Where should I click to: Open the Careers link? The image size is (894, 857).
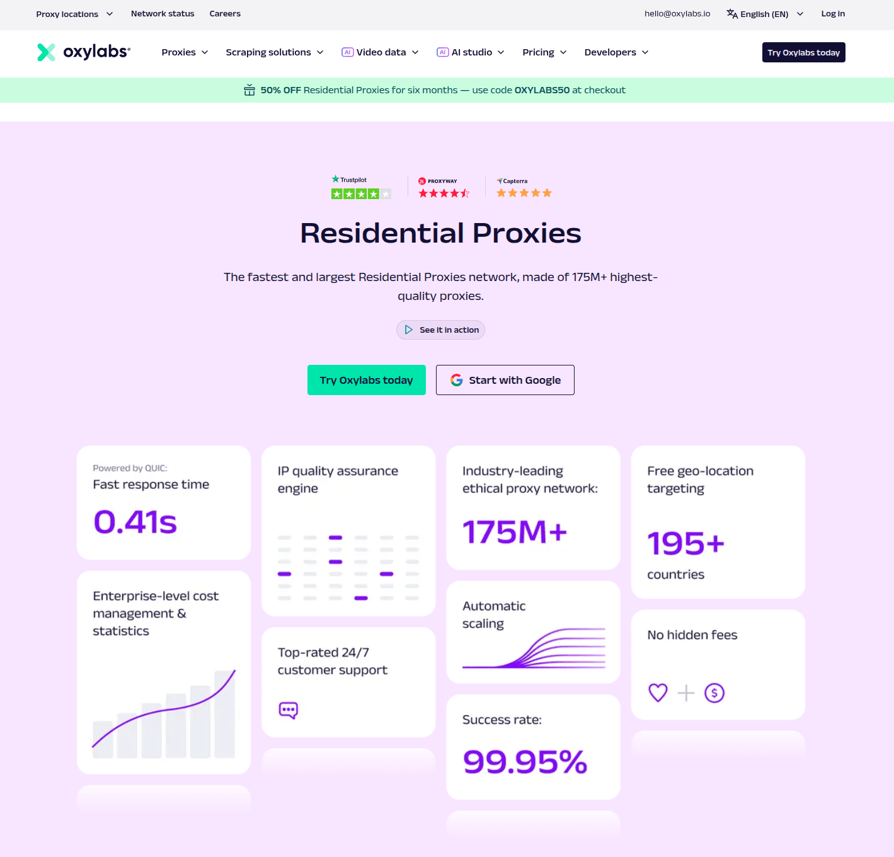pos(225,14)
